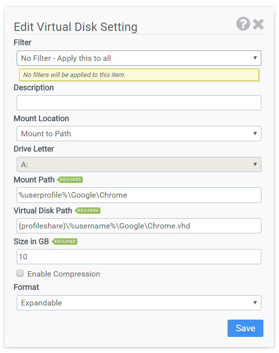
Task: Click the Mount Location dropdown arrow
Action: 255,133
